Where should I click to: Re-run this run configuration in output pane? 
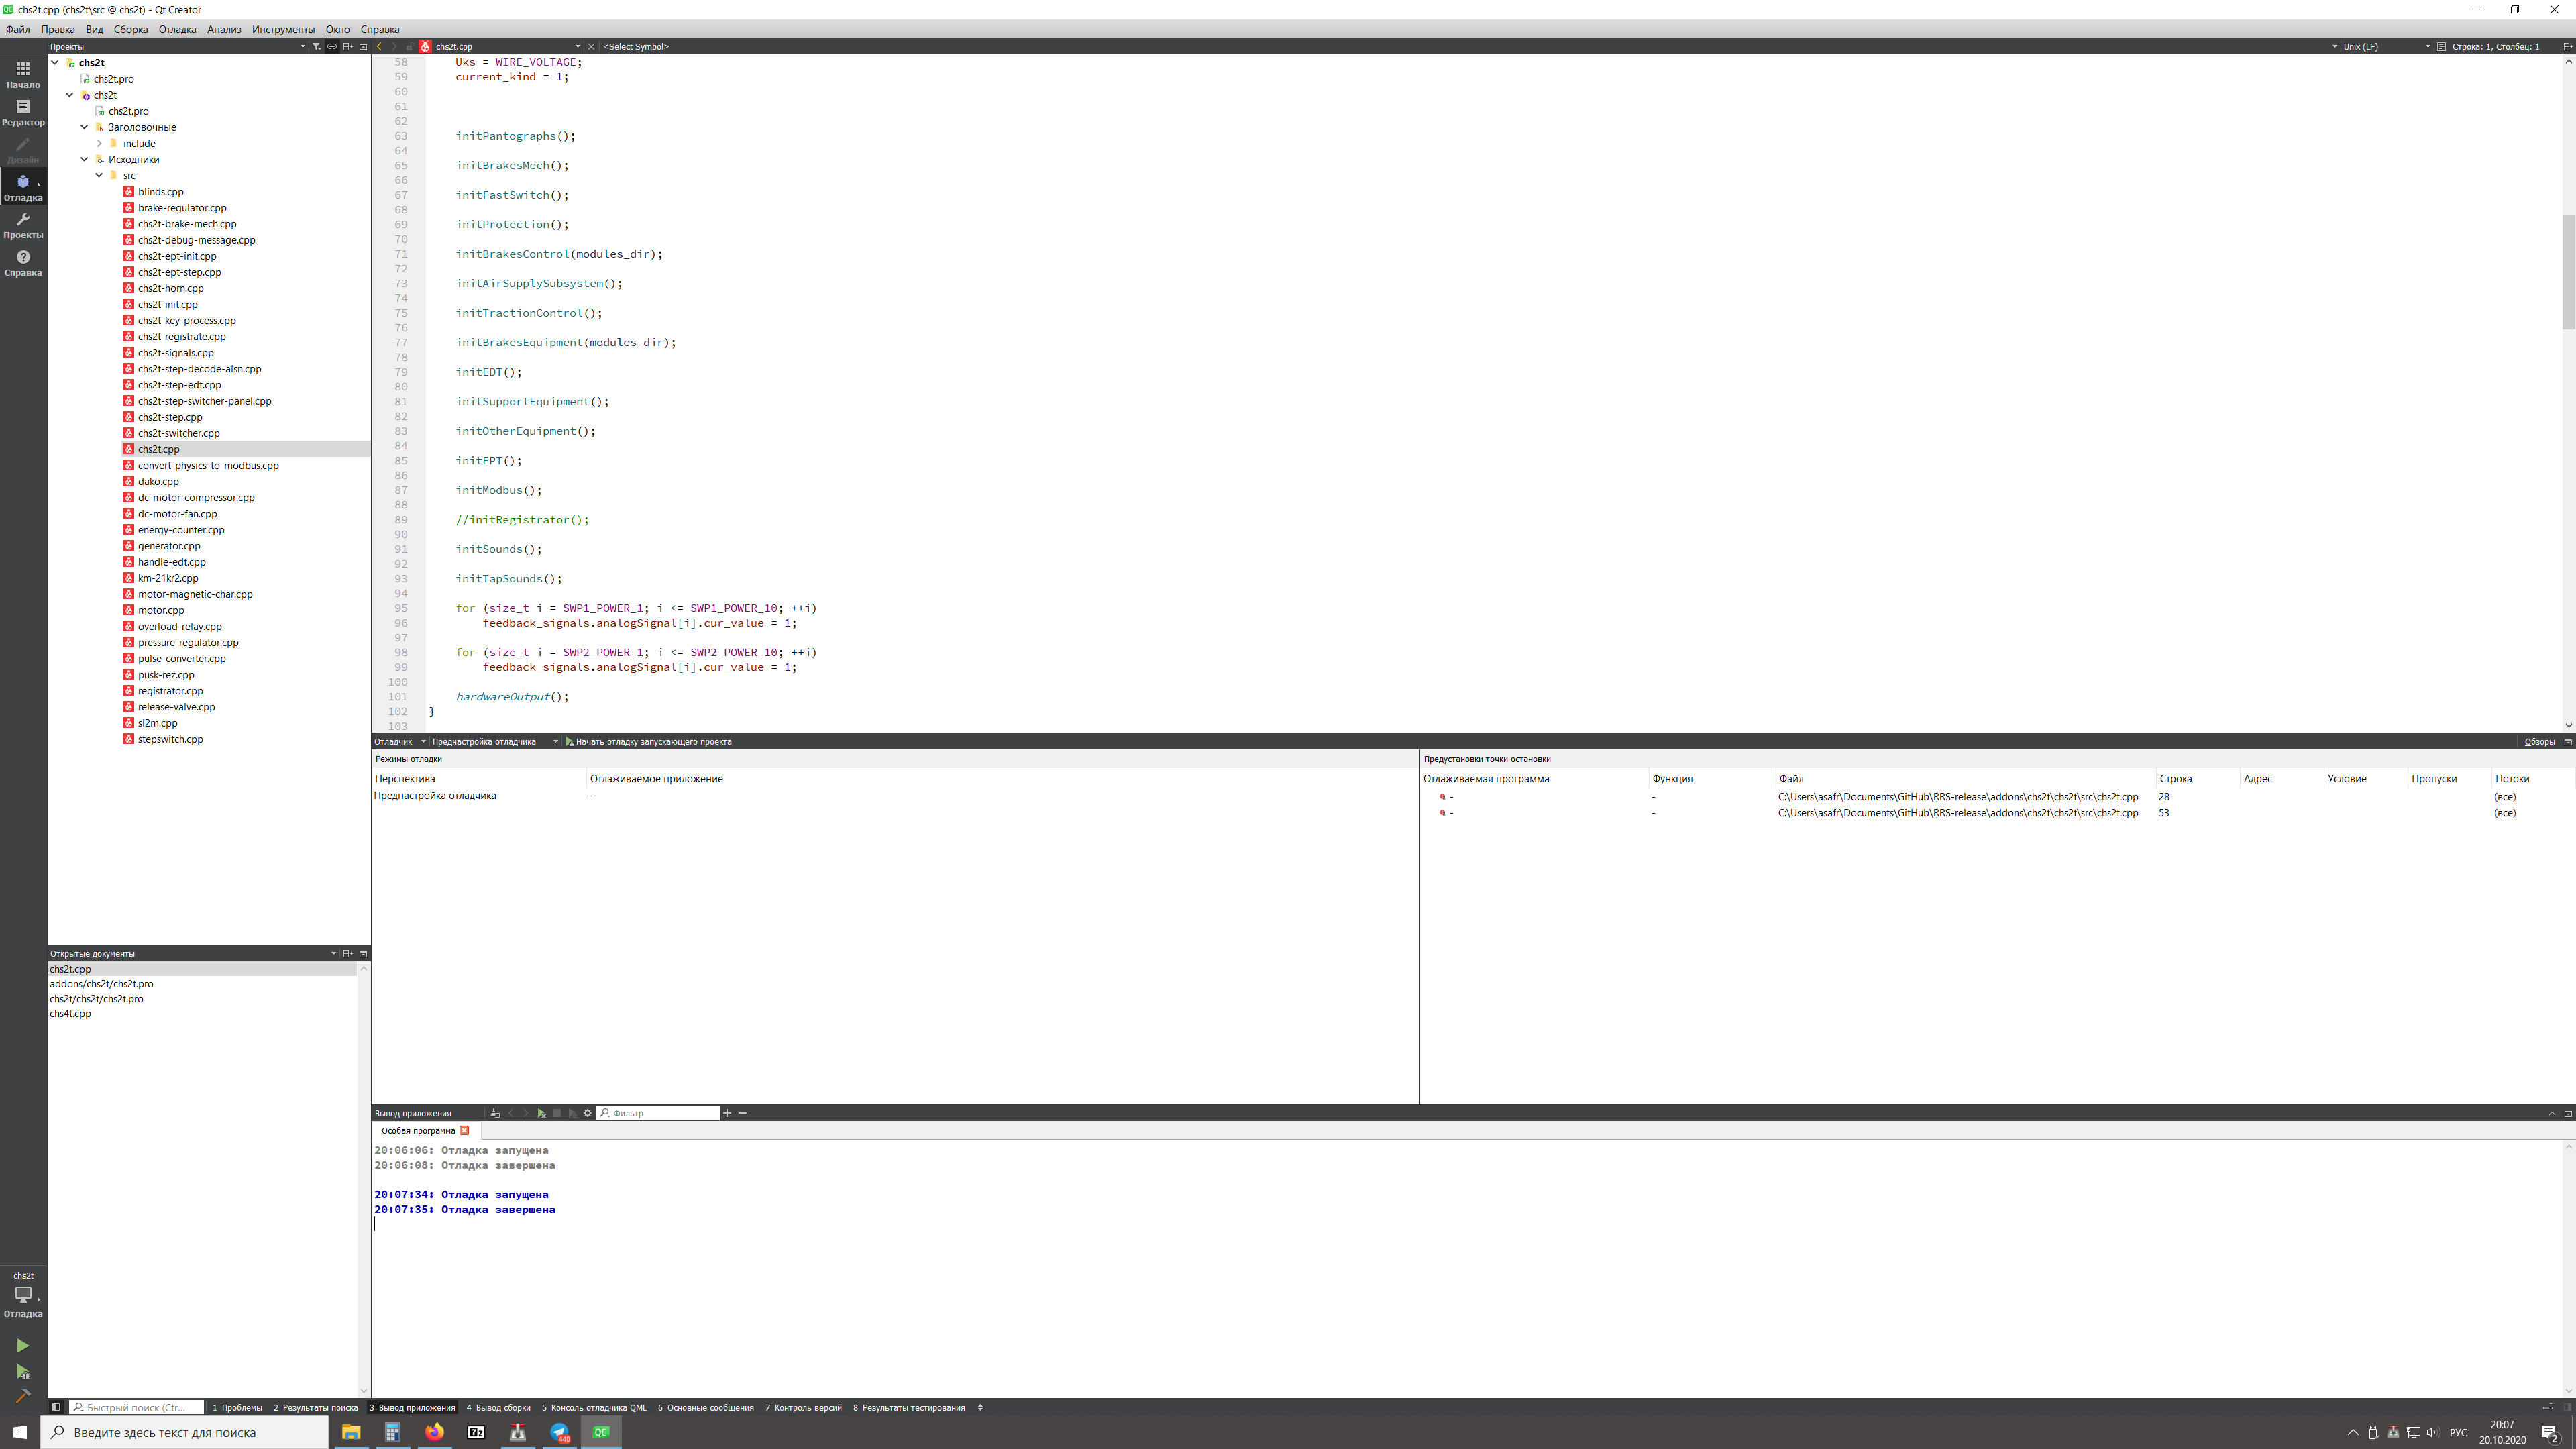pyautogui.click(x=541, y=1113)
